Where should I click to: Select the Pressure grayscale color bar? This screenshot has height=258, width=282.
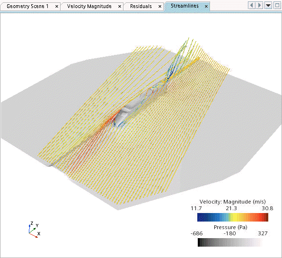click(x=229, y=242)
